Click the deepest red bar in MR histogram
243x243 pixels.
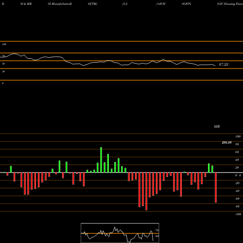pos(146,191)
